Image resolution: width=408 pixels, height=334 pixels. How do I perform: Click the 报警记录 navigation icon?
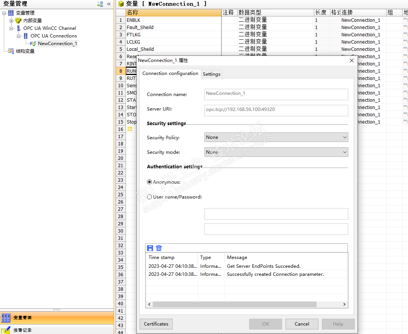point(6,330)
